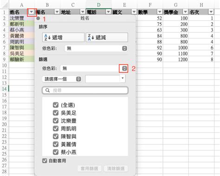Image resolution: width=220 pixels, height=176 pixels.
Task: Toggle the 自動套用 checkbox
Action: tap(45, 161)
